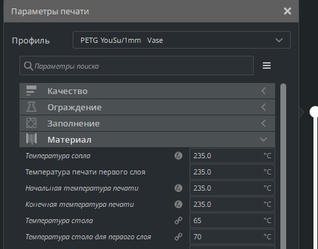The width and height of the screenshot is (318, 249).
Task: Click the Температура стола value field 65
Action: (232, 220)
